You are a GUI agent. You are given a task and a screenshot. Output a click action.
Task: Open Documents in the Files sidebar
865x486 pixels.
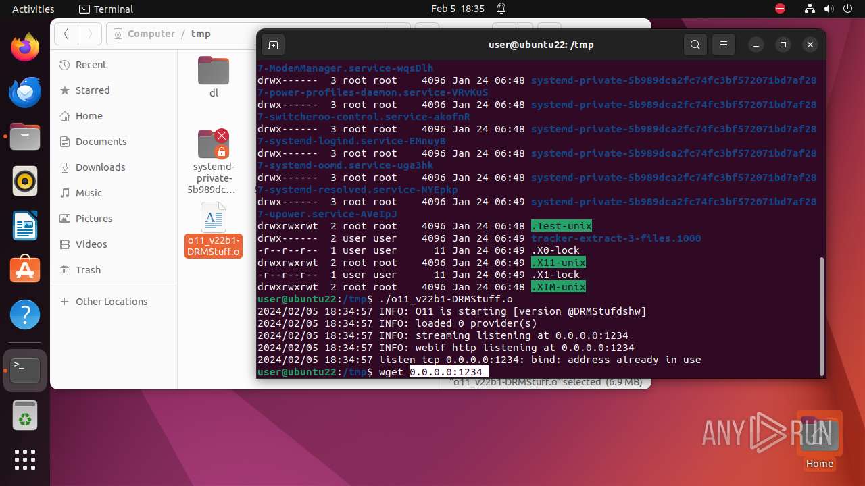coord(114,142)
